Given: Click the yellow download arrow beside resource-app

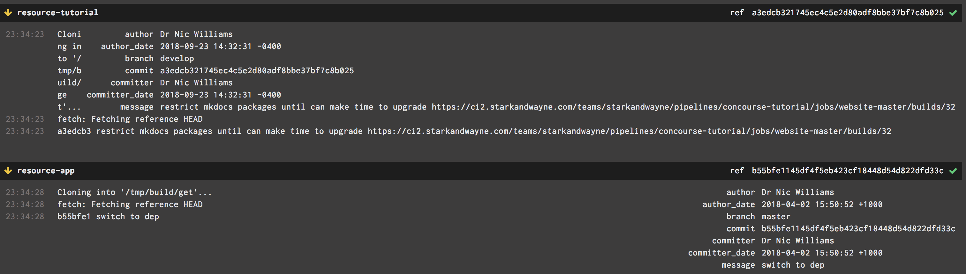Looking at the screenshot, I should 8,171.
